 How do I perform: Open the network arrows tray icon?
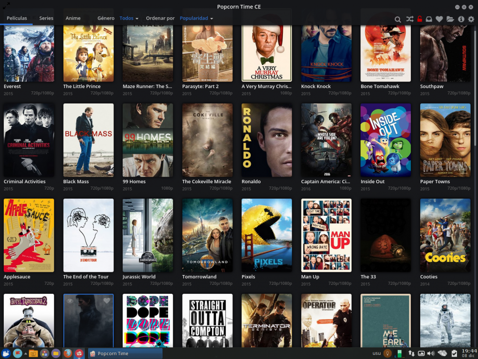[411, 353]
